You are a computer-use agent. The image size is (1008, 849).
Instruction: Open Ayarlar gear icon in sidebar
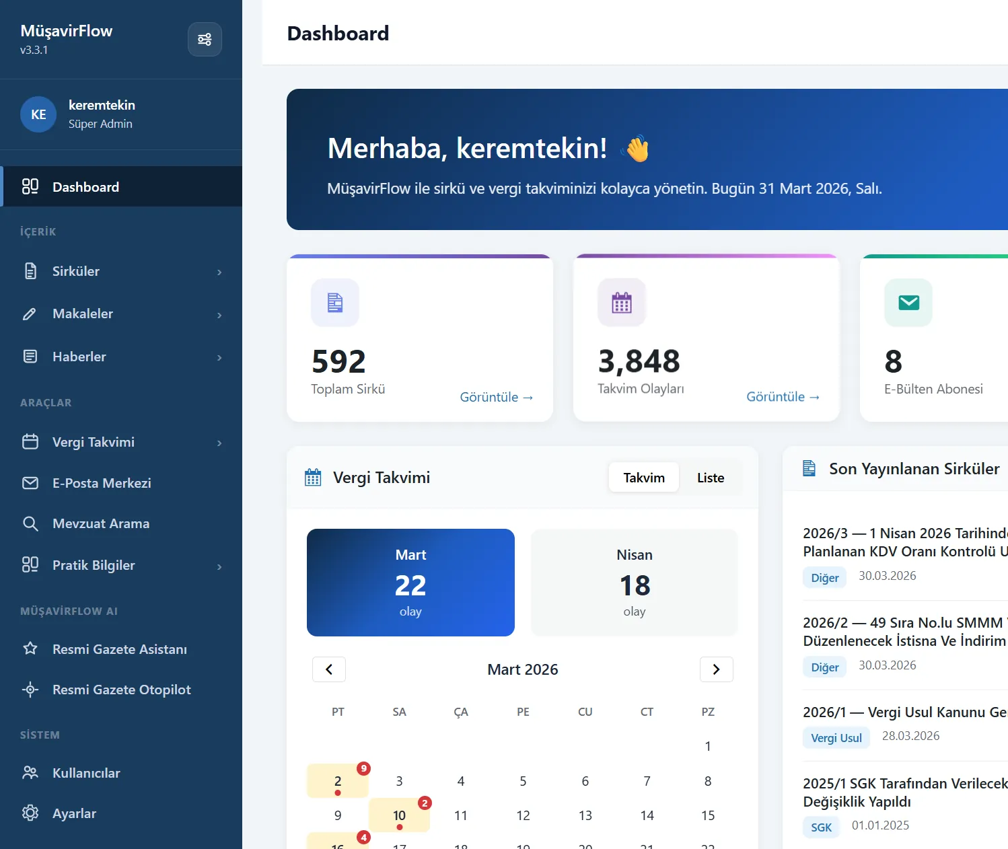click(30, 813)
